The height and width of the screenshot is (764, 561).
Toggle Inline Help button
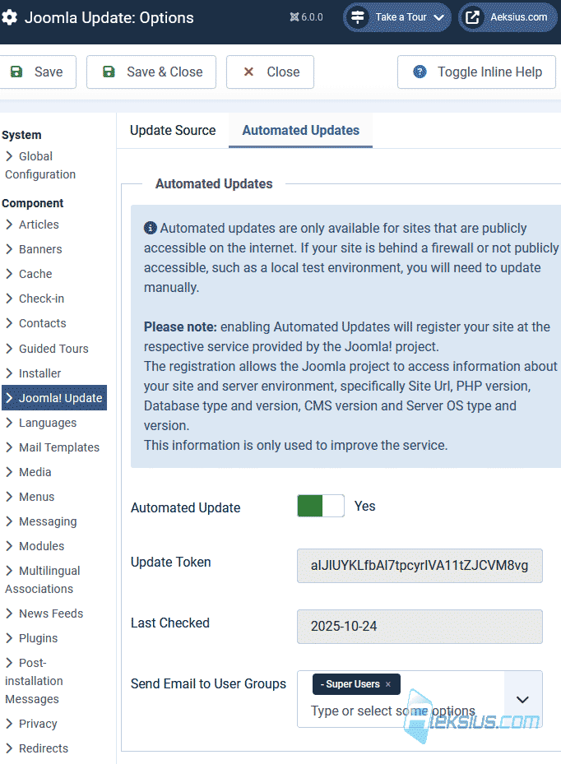tap(476, 72)
